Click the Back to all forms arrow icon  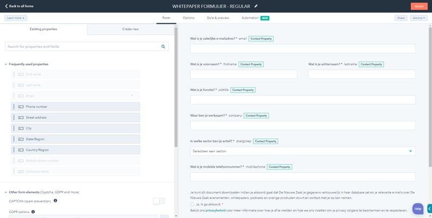(x=7, y=6)
